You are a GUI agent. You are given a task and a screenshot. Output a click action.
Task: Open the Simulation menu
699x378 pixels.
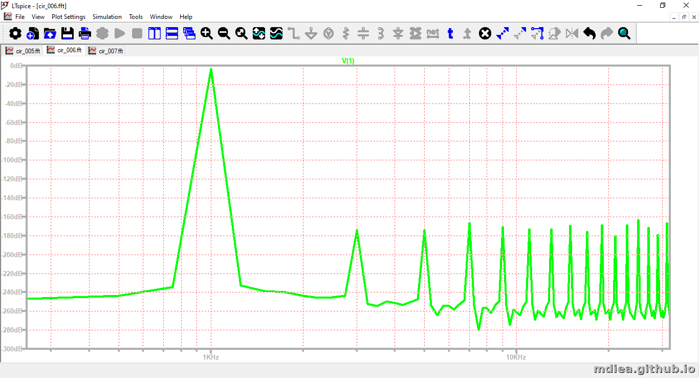click(107, 17)
